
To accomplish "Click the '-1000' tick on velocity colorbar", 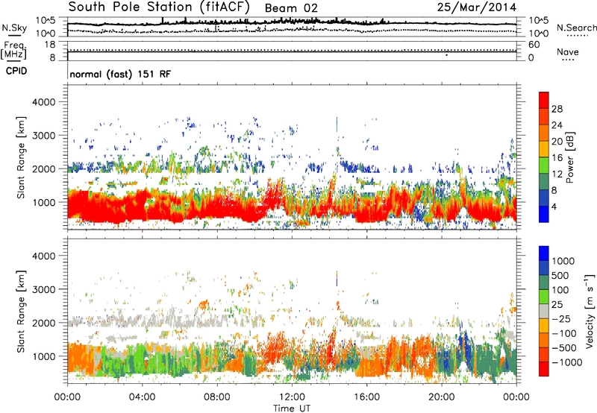I will point(566,362).
